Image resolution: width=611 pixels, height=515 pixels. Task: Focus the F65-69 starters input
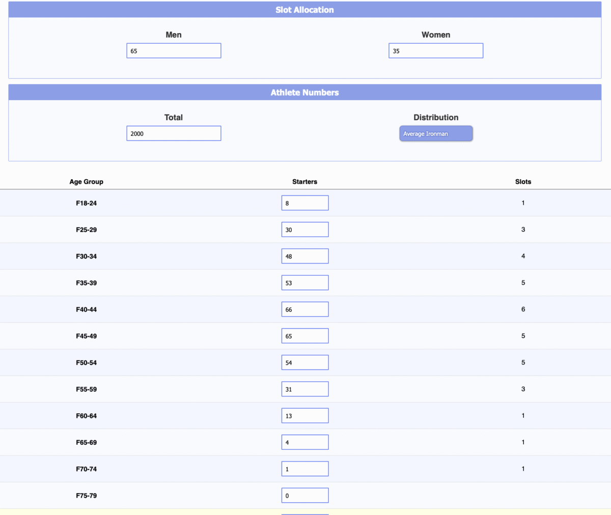[304, 442]
